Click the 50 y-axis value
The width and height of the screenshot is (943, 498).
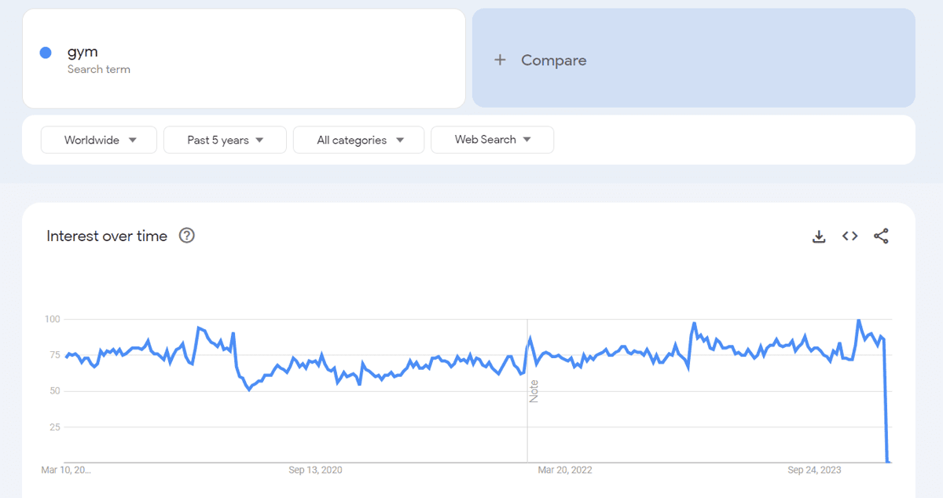click(x=54, y=391)
